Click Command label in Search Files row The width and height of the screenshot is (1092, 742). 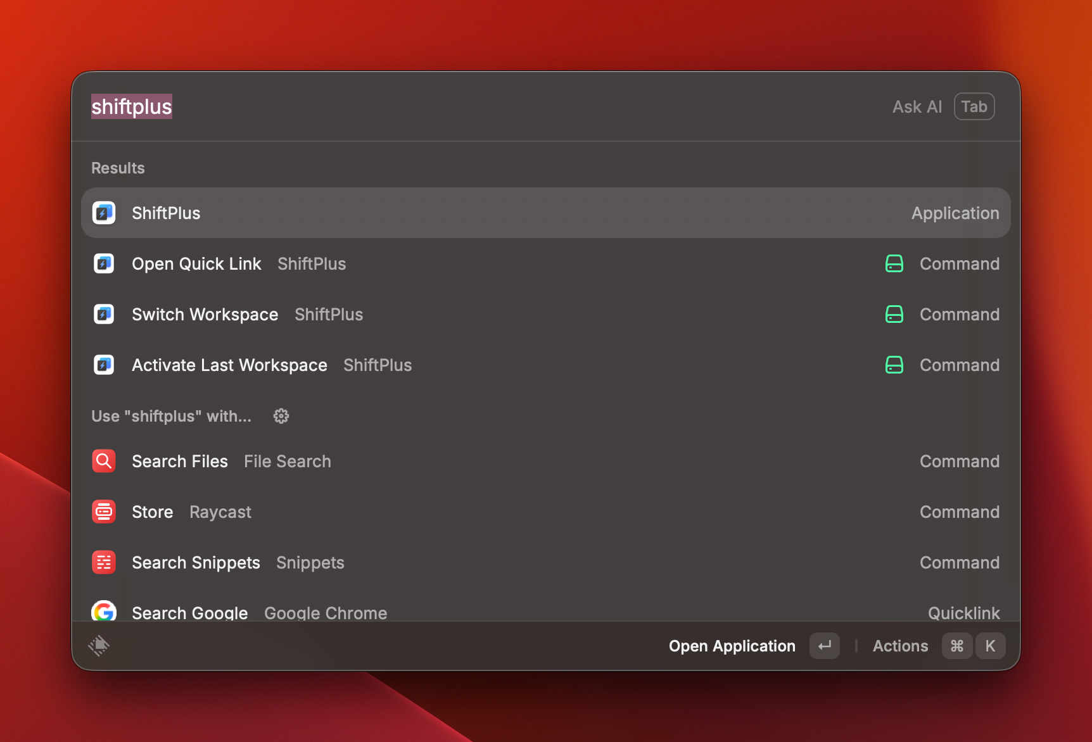(x=960, y=461)
